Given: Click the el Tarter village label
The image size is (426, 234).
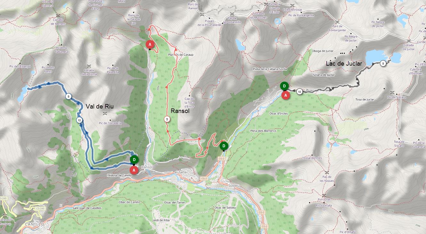Looking at the screenshot, I should (x=181, y=172).
